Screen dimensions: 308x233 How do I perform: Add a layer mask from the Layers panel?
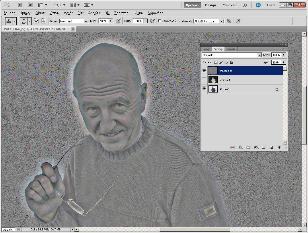click(248, 147)
